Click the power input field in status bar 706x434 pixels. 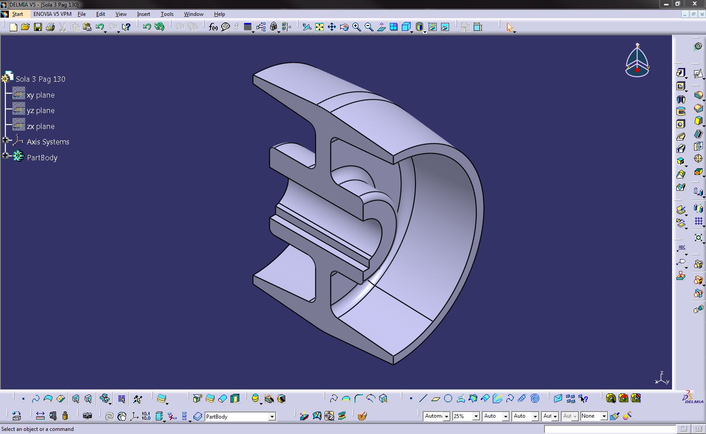pos(609,429)
